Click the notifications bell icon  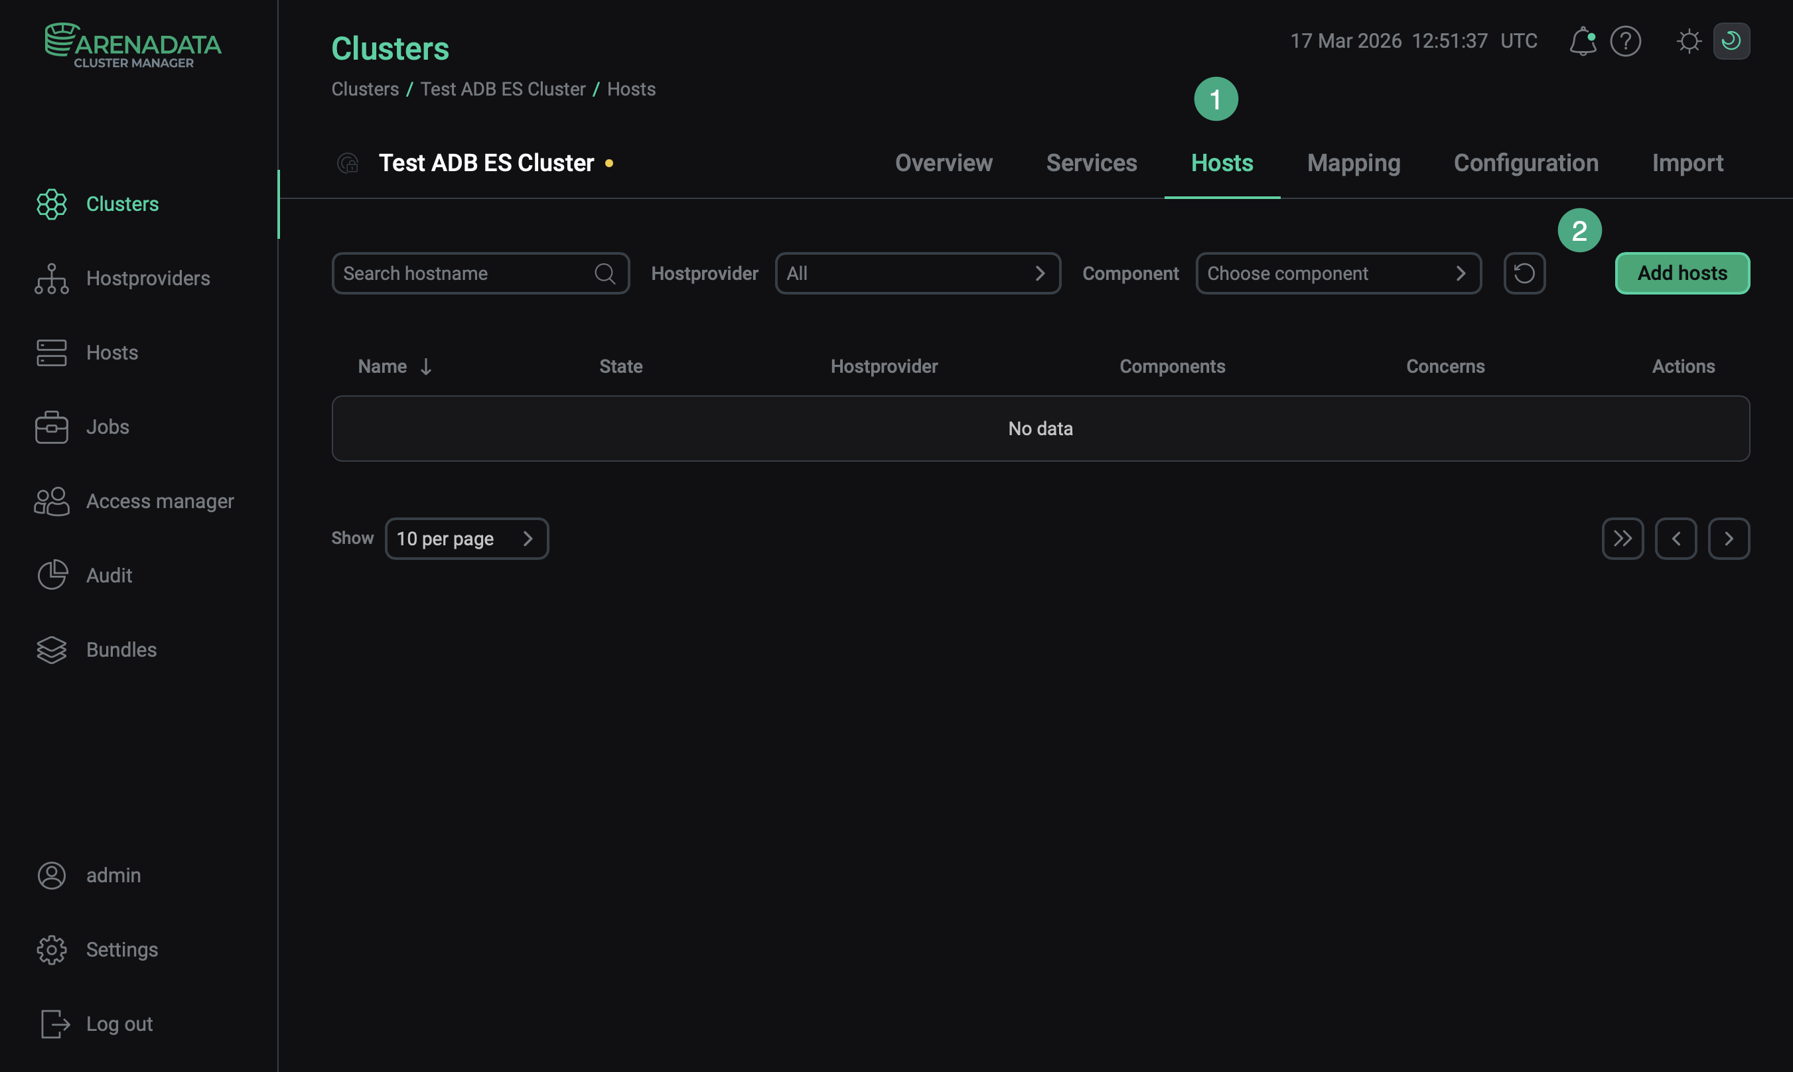tap(1583, 41)
